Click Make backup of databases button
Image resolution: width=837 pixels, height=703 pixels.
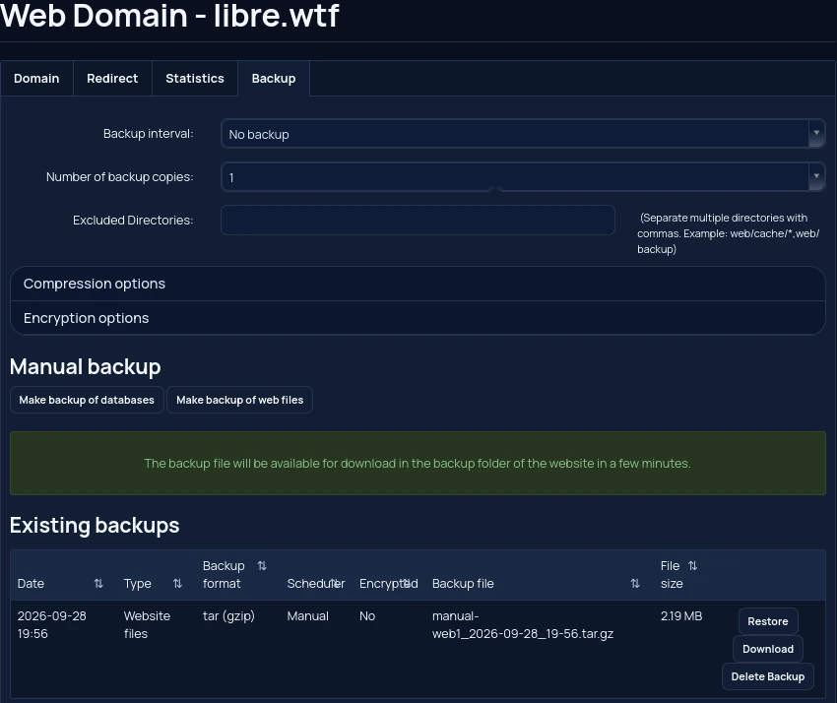point(87,400)
